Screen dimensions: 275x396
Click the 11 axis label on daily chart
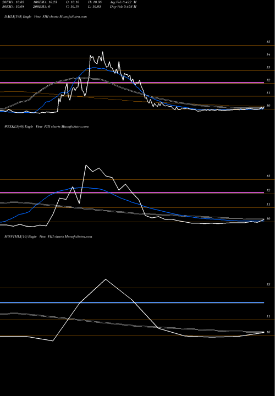(x=268, y=93)
